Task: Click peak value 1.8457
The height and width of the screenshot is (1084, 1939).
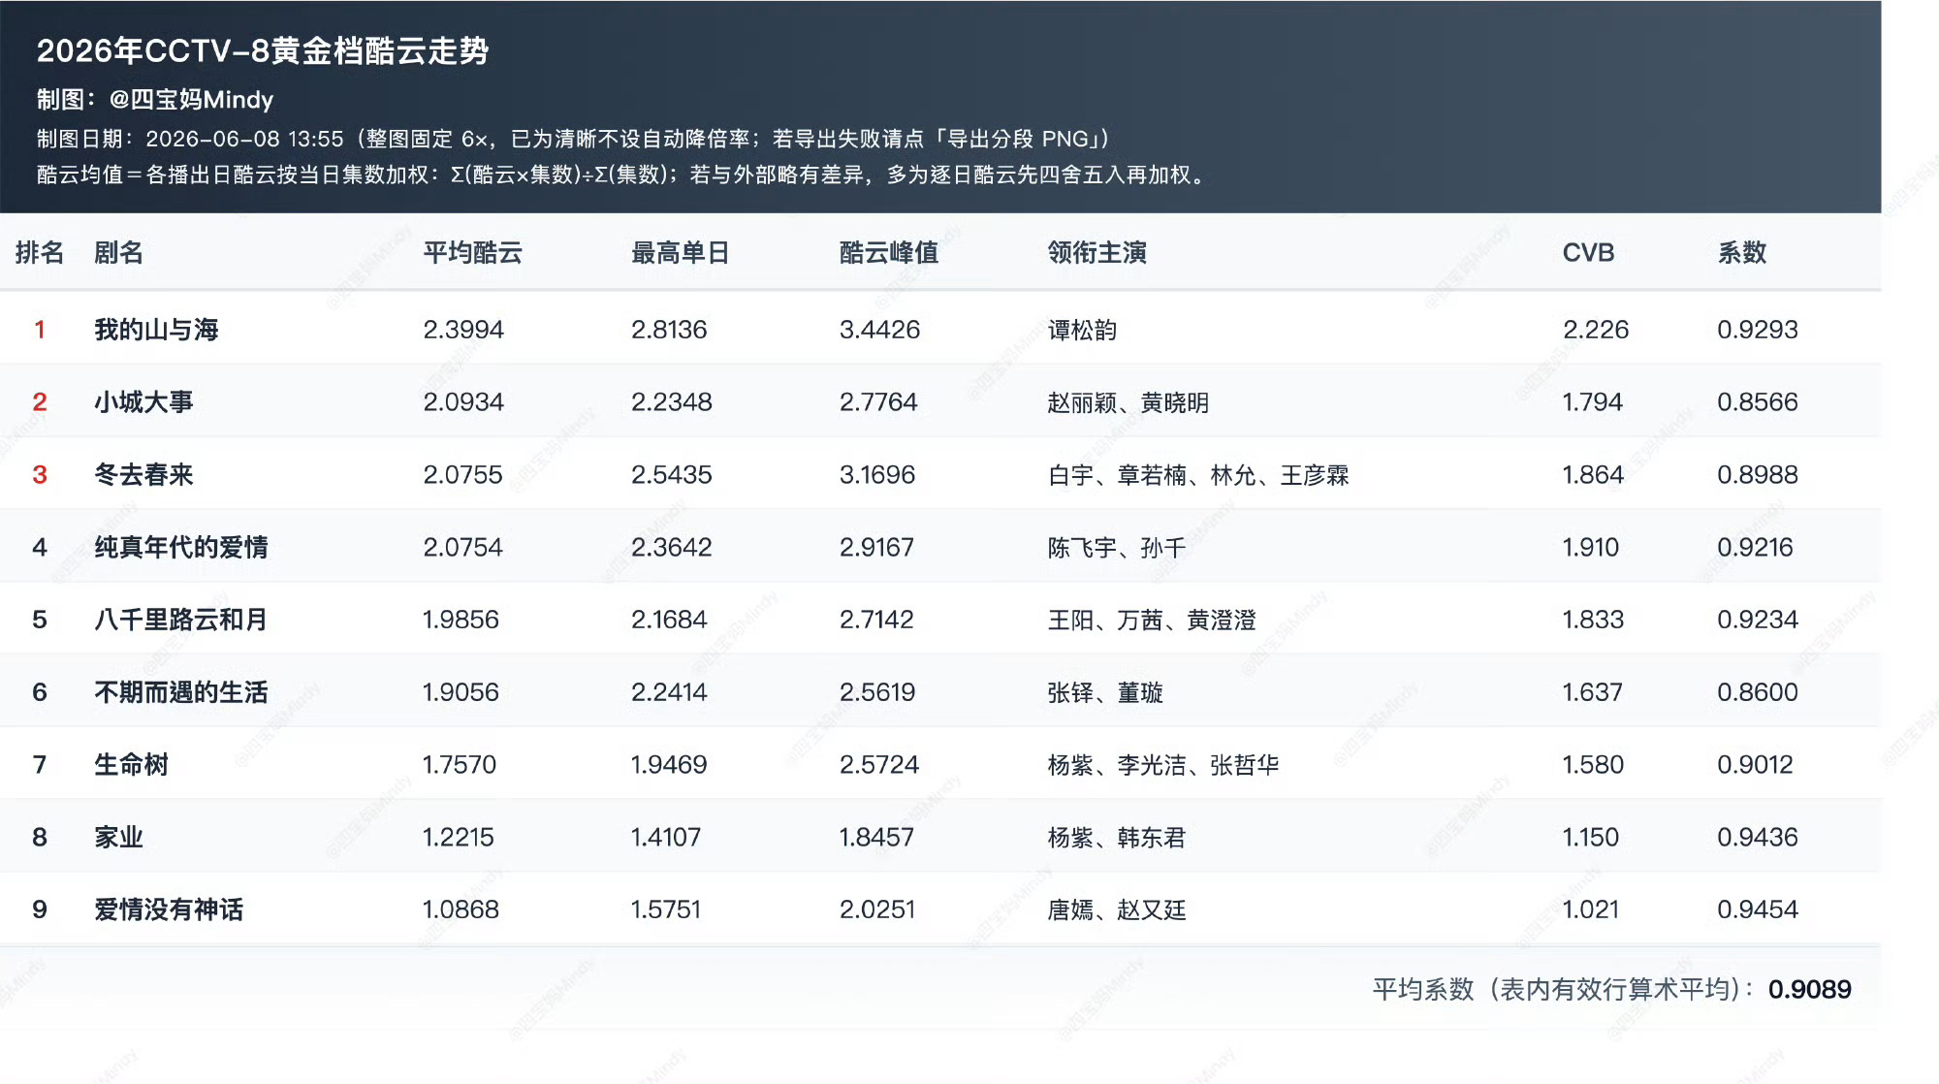Action: coord(876,838)
